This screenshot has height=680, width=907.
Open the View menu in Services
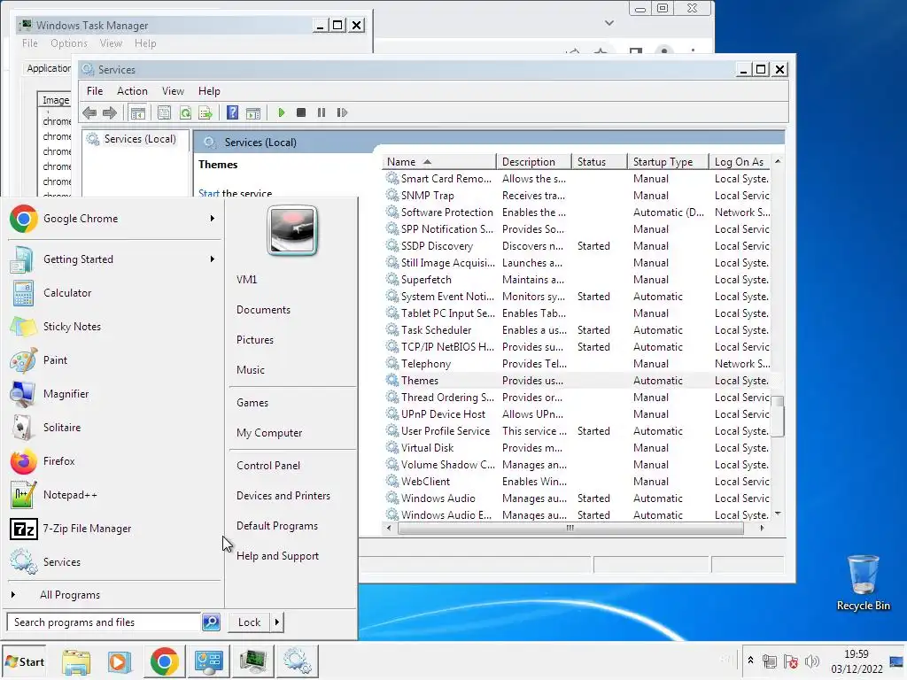click(173, 91)
